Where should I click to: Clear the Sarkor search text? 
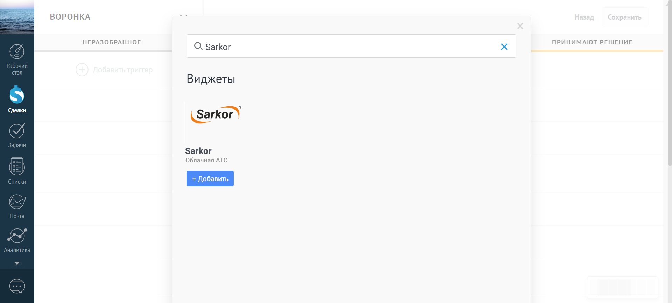[x=504, y=47]
